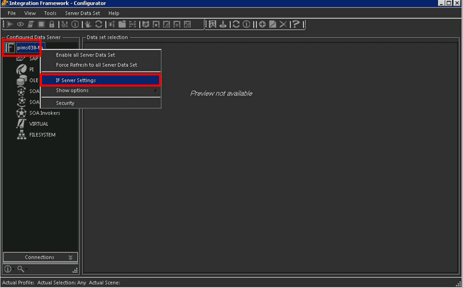Click the Actual Selection: Any status text
The image size is (463, 288).
[x=62, y=282]
